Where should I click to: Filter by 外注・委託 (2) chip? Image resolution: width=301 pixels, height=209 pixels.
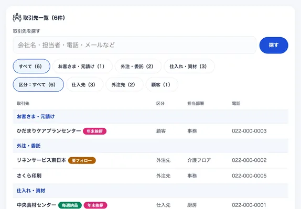[138, 67]
